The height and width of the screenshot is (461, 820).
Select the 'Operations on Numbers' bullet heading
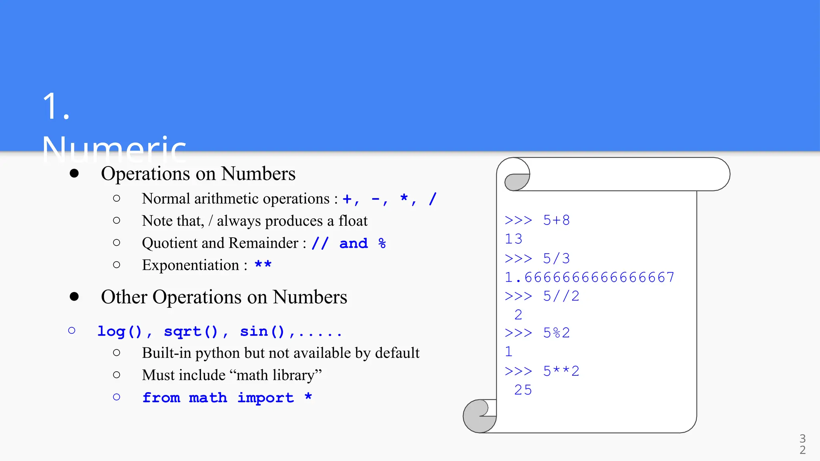pyautogui.click(x=198, y=174)
